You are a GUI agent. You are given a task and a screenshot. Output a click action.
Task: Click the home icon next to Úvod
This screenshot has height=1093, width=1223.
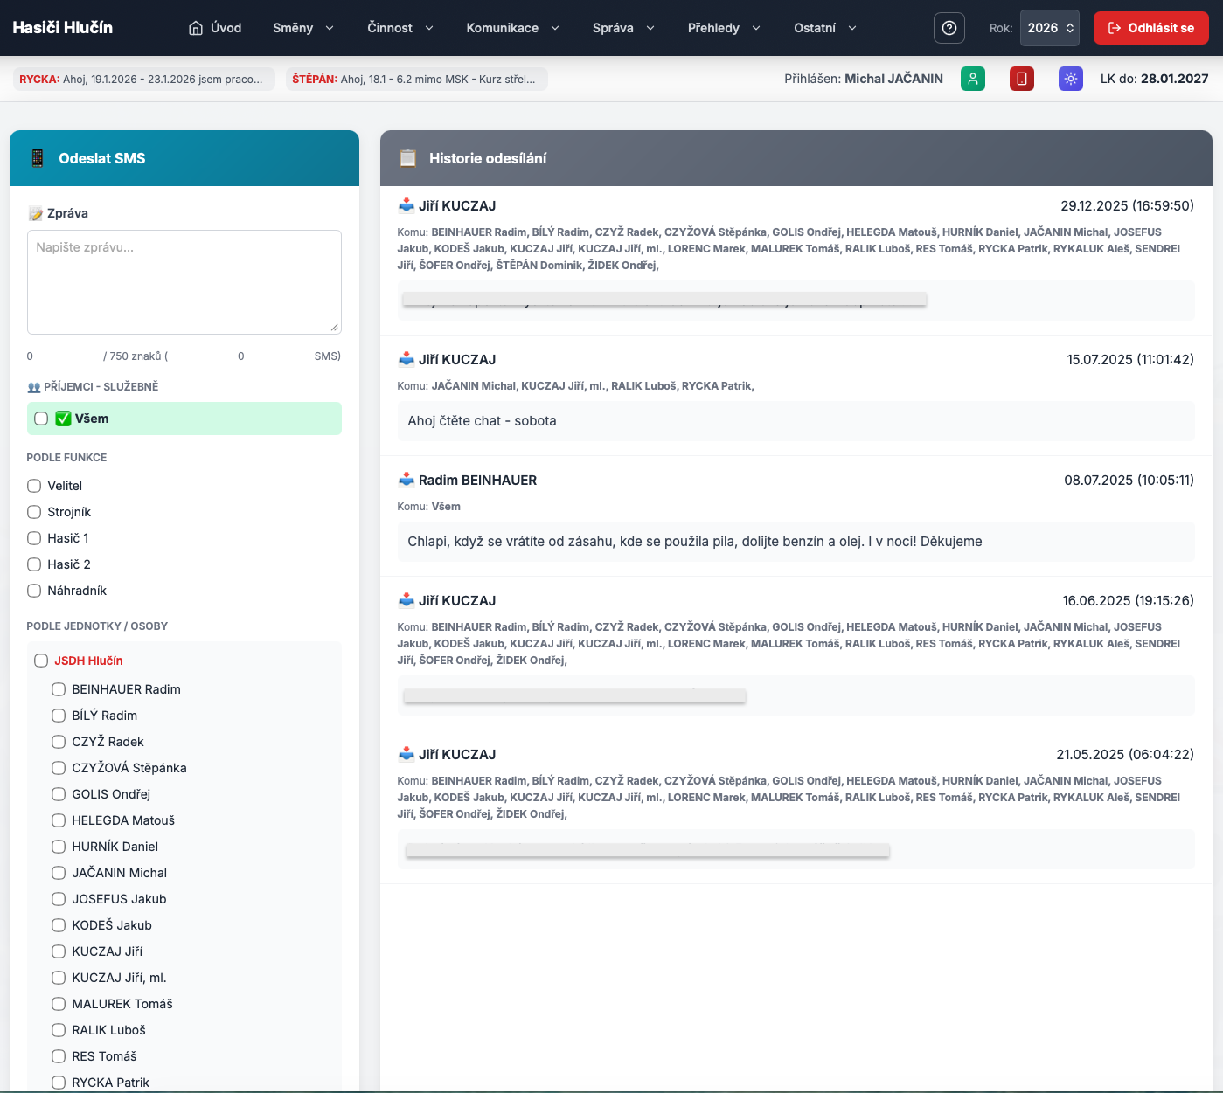tap(196, 28)
